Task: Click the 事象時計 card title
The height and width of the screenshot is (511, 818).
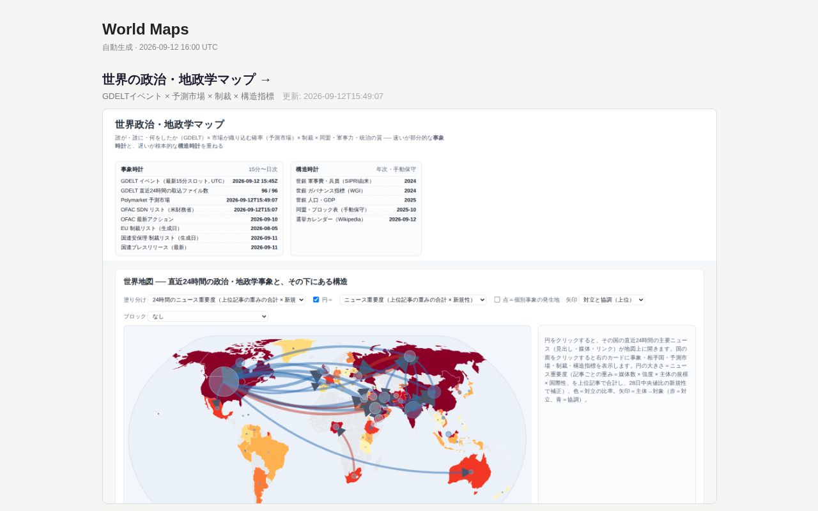Action: coord(132,169)
